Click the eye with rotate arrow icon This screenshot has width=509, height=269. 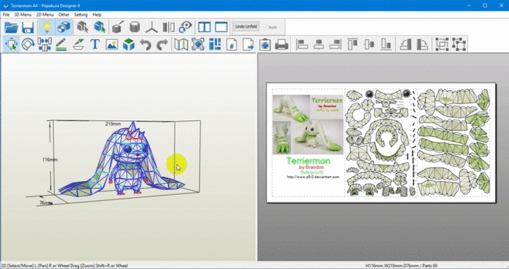coord(186,27)
